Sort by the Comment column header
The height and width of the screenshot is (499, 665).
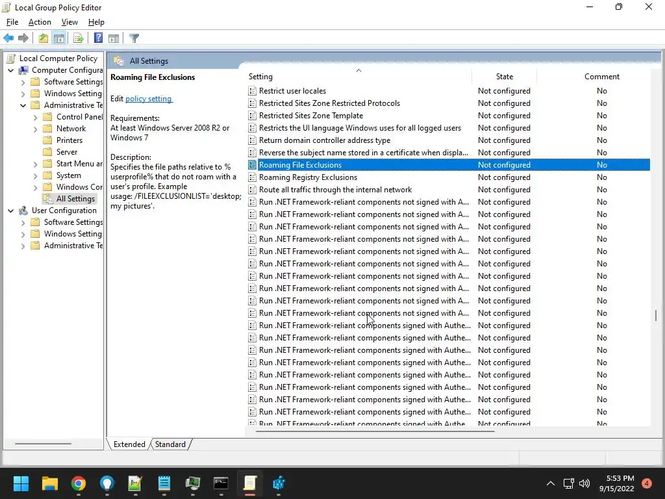(x=602, y=77)
